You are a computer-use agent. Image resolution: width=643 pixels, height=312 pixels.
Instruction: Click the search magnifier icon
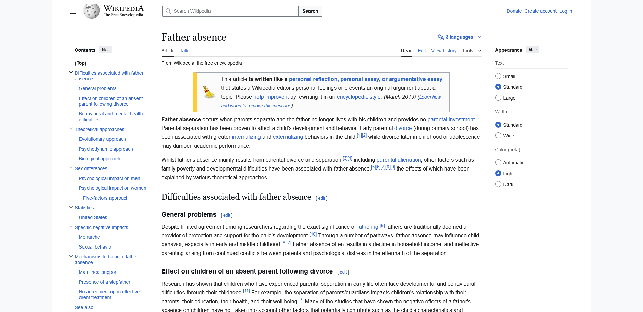[x=168, y=11]
